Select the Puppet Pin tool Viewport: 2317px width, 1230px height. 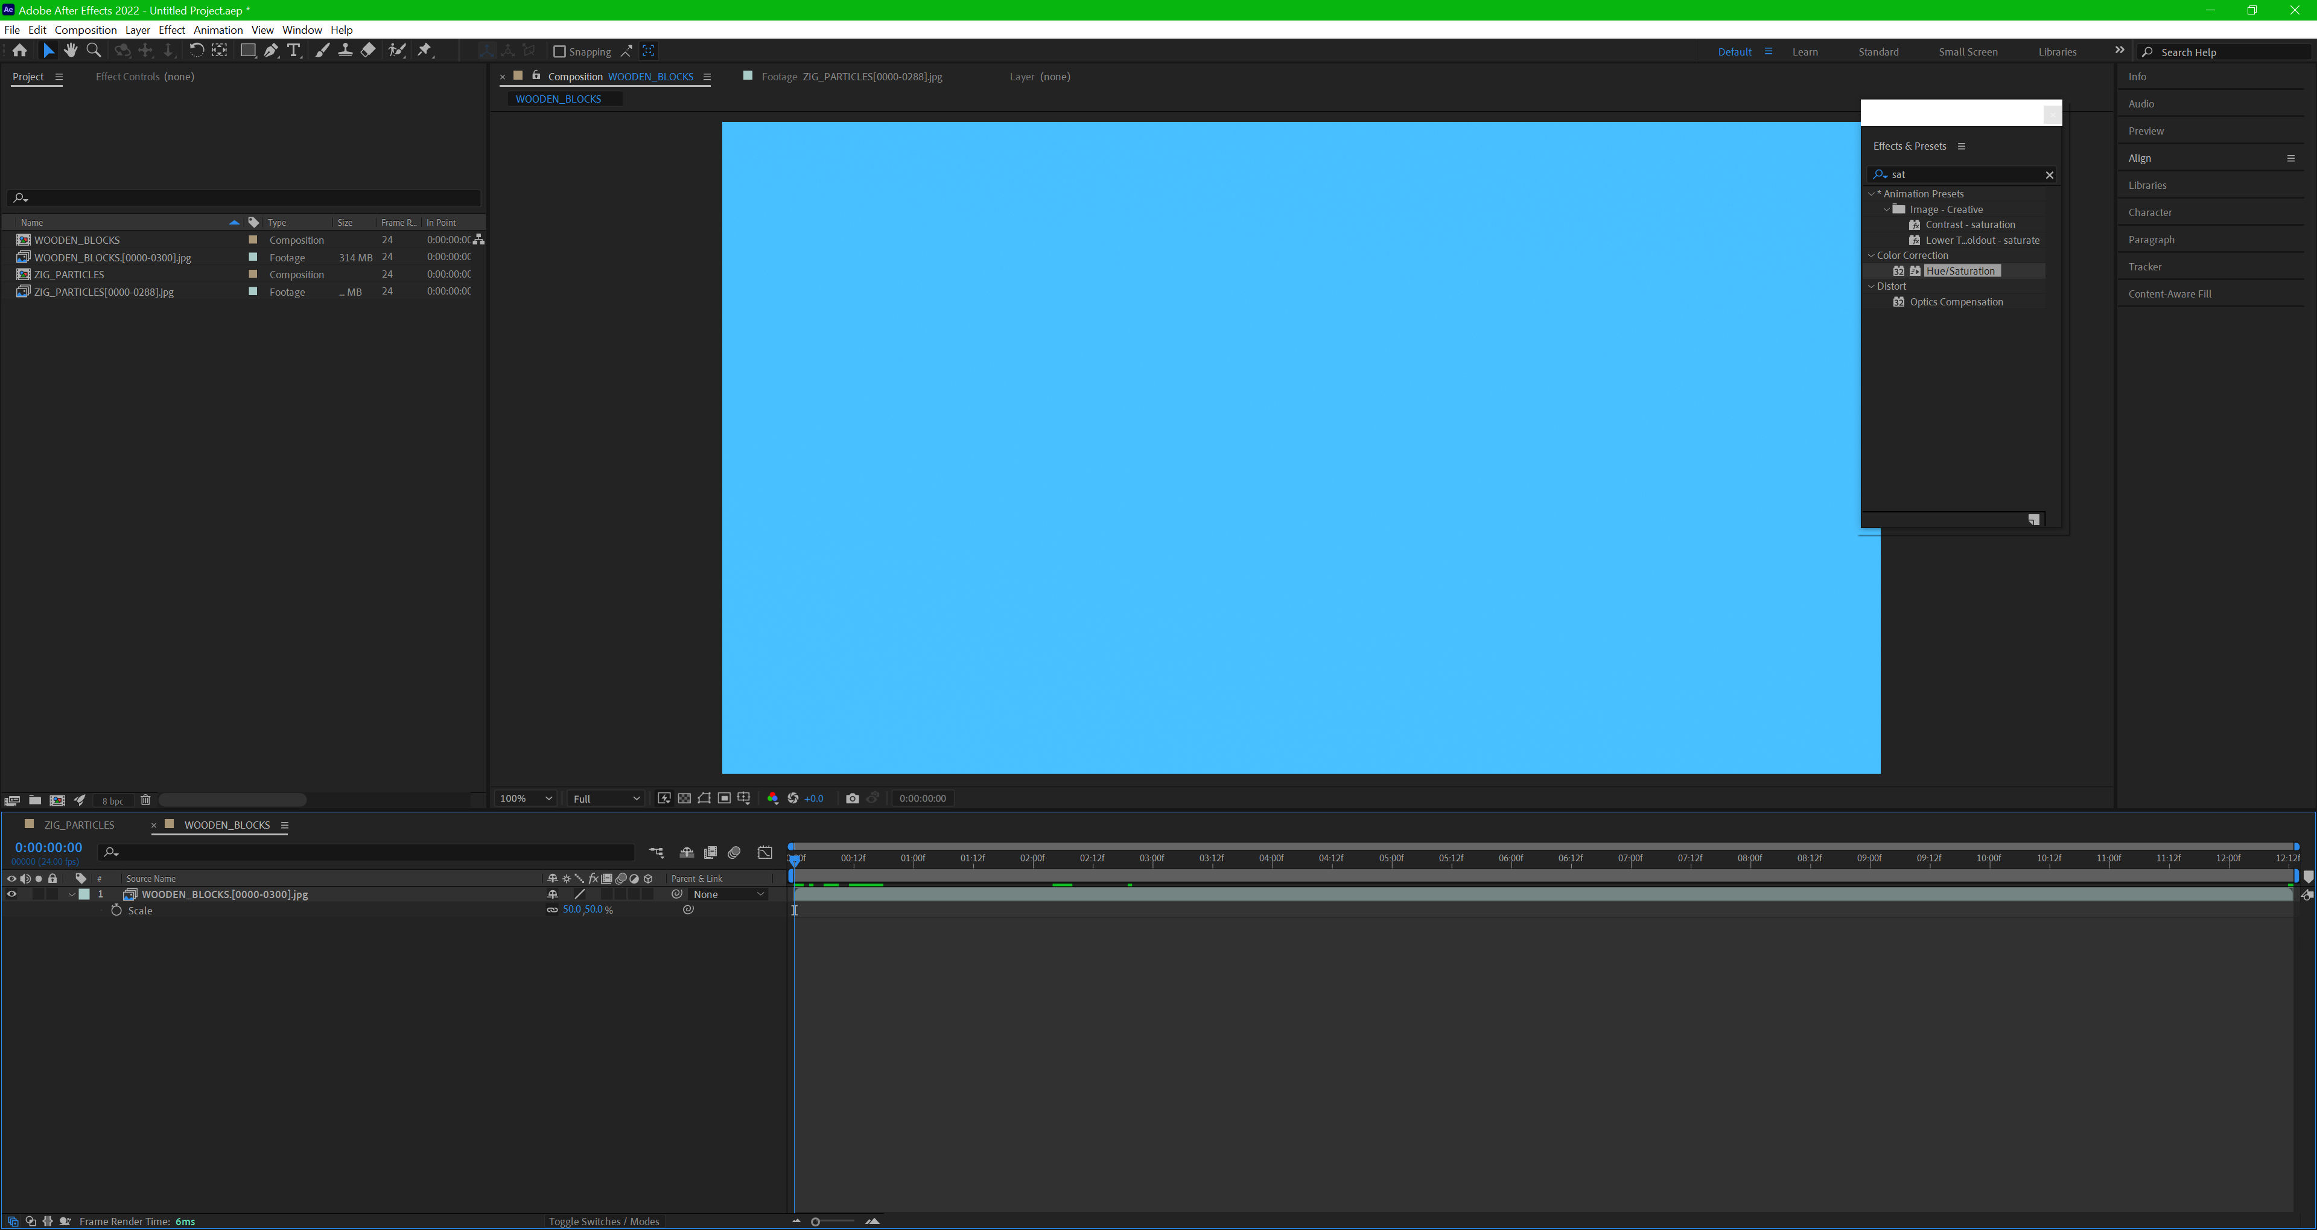[x=425, y=50]
